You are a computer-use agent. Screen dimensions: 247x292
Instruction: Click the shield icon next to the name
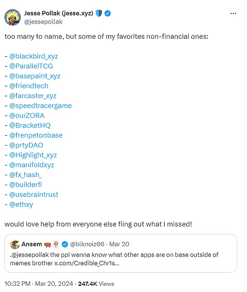(x=99, y=13)
